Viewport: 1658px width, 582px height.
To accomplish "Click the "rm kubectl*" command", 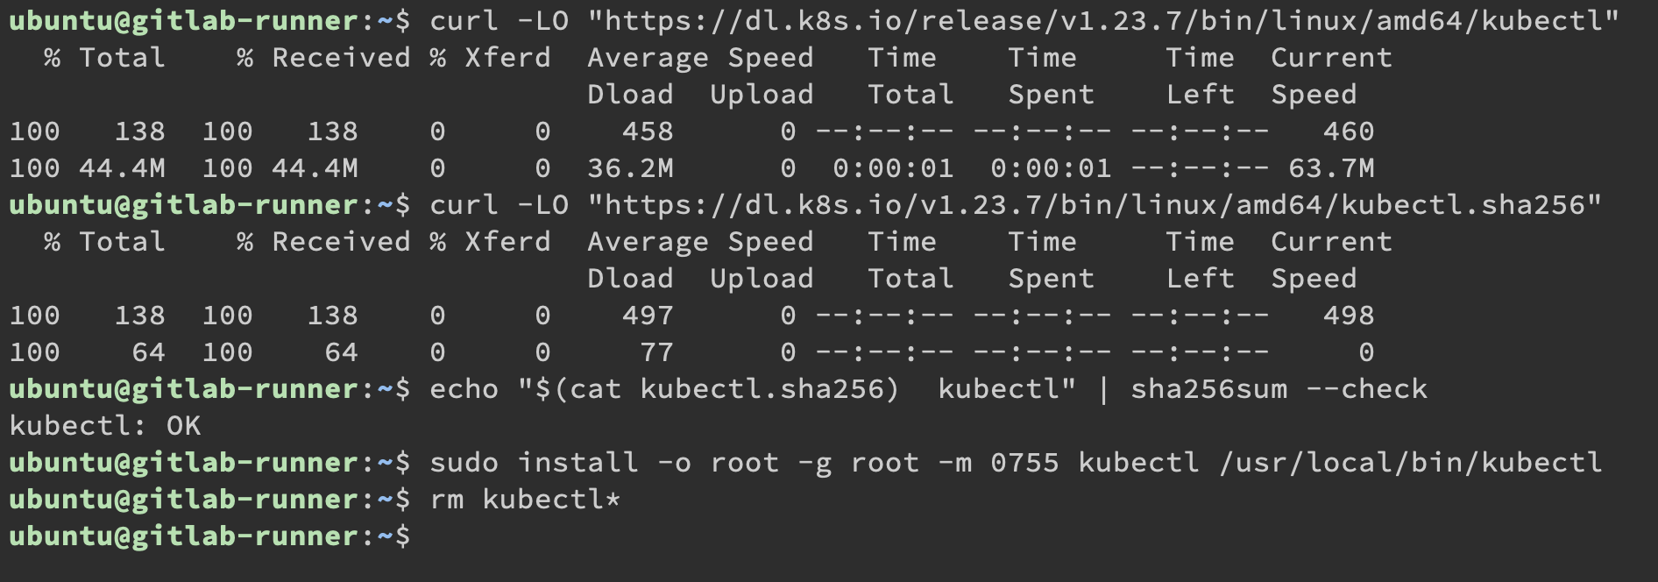I will (x=525, y=499).
